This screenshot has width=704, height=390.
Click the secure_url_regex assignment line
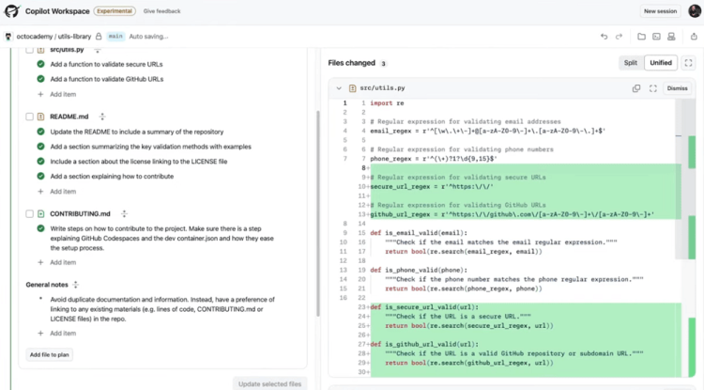point(432,186)
